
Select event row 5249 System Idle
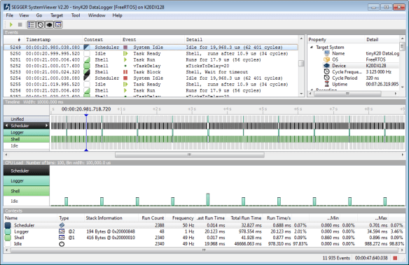[x=151, y=48]
